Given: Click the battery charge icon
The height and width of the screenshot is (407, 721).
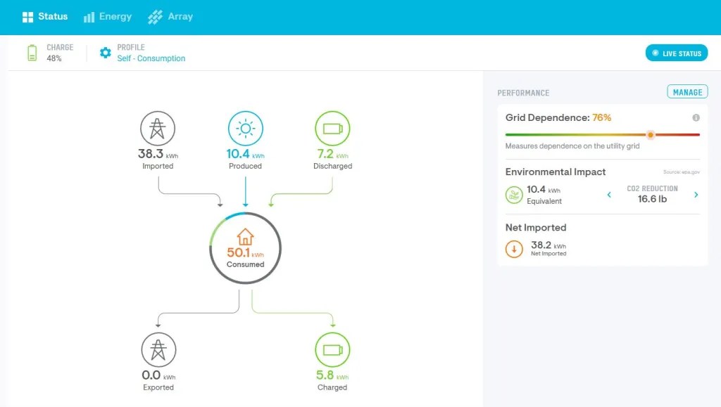Looking at the screenshot, I should coord(32,53).
